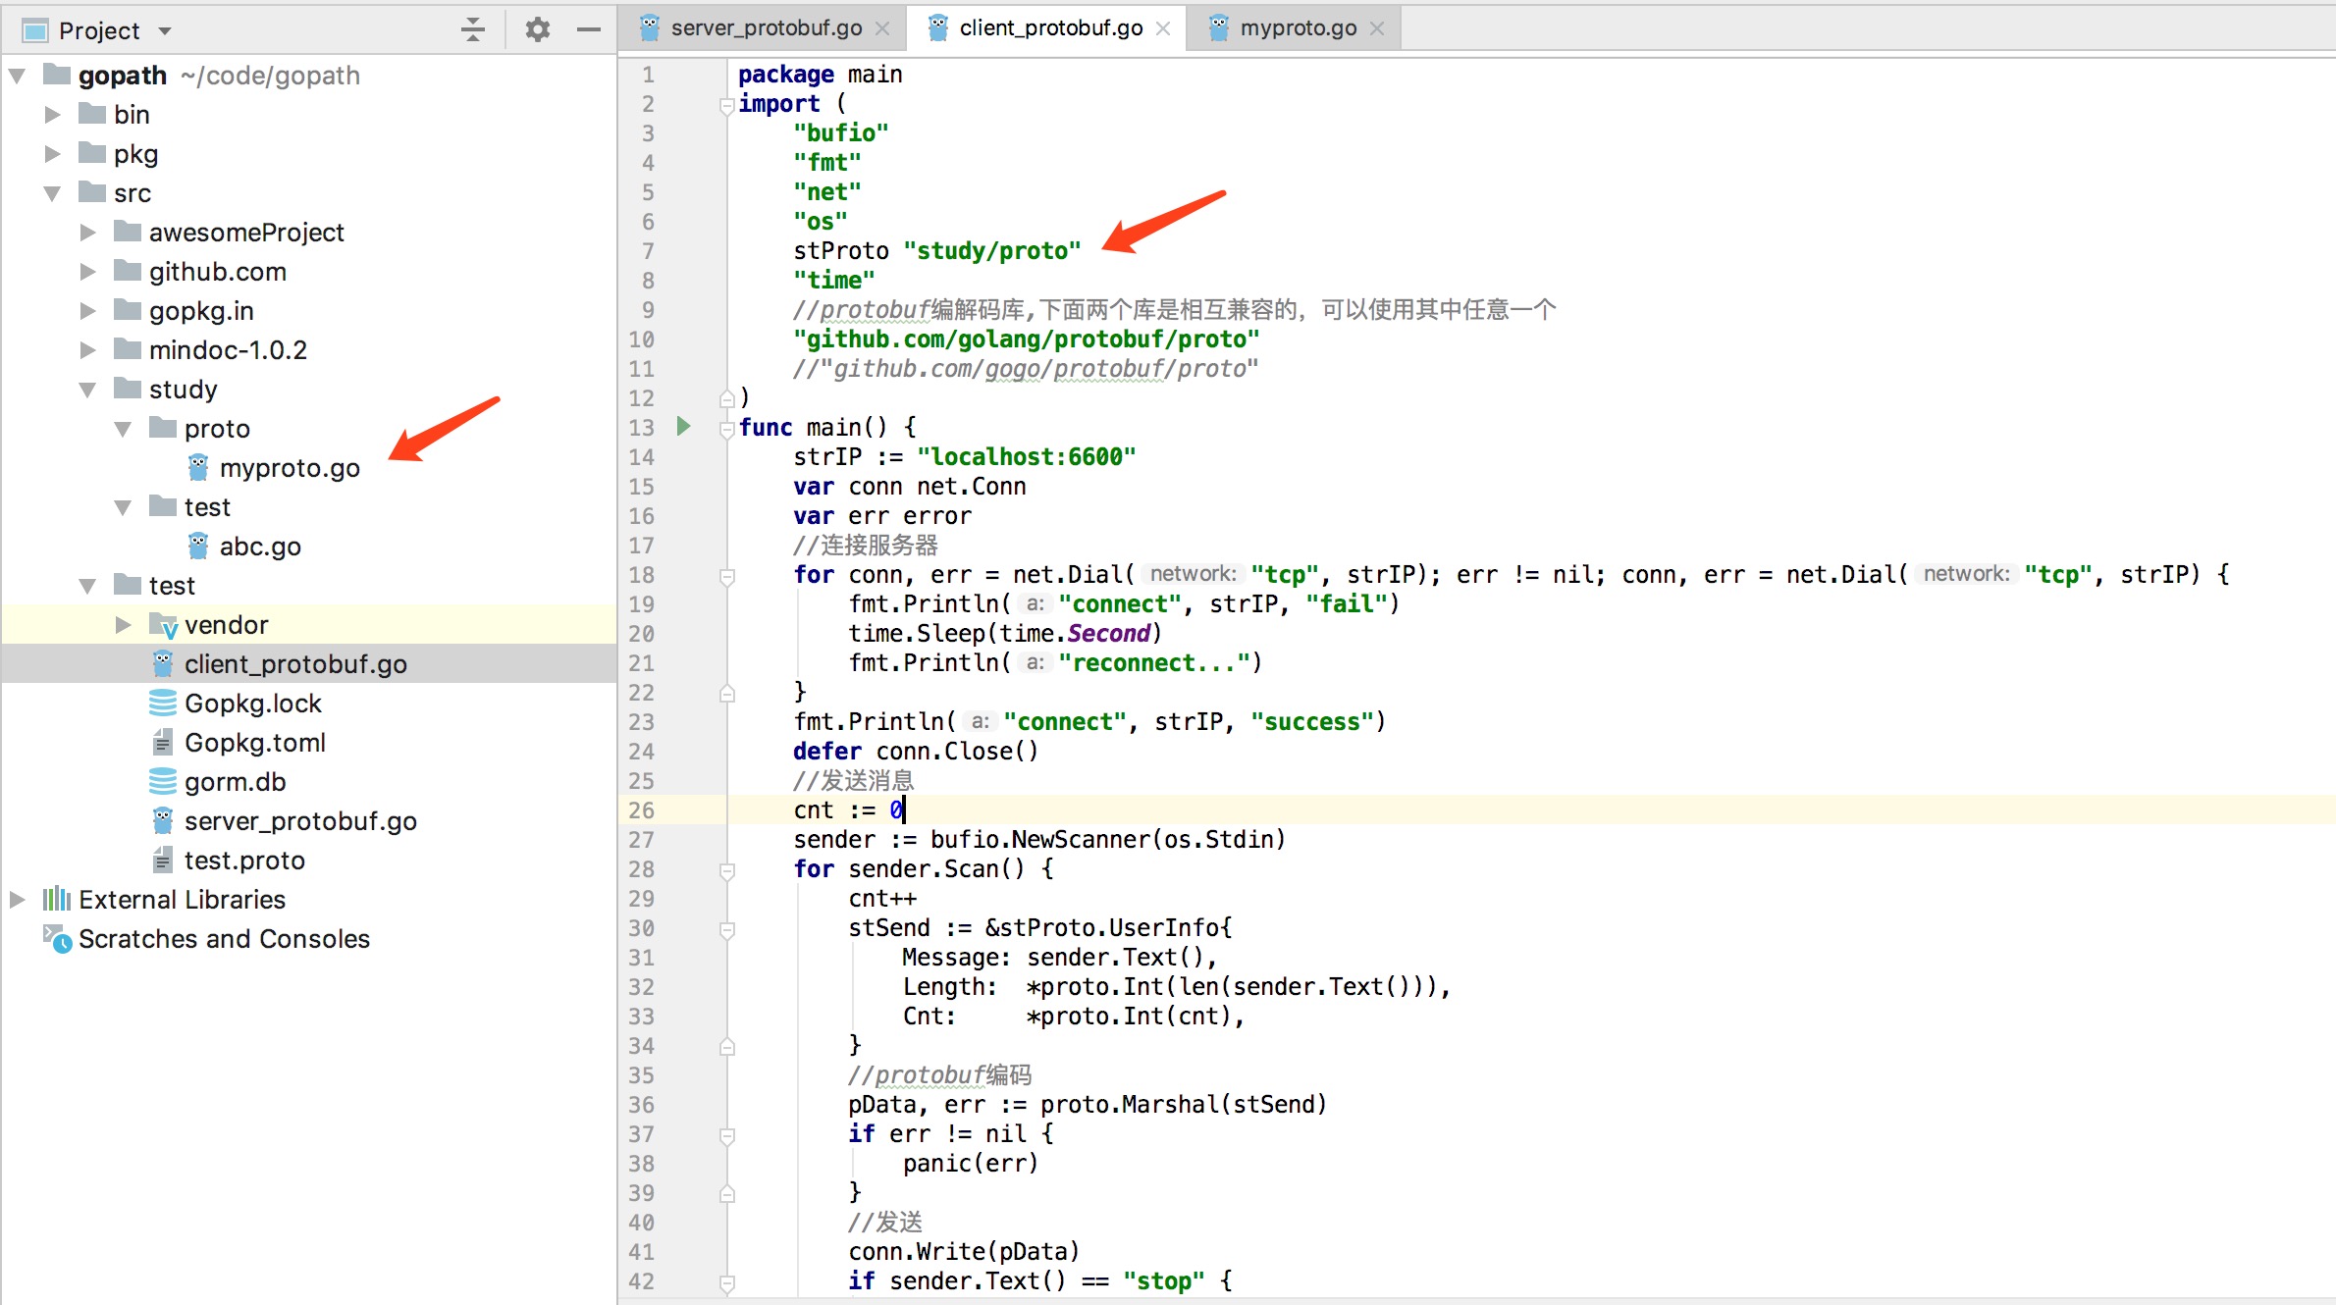Fold the import block on line 2
Screen dimensions: 2336x1305
pyautogui.click(x=727, y=105)
